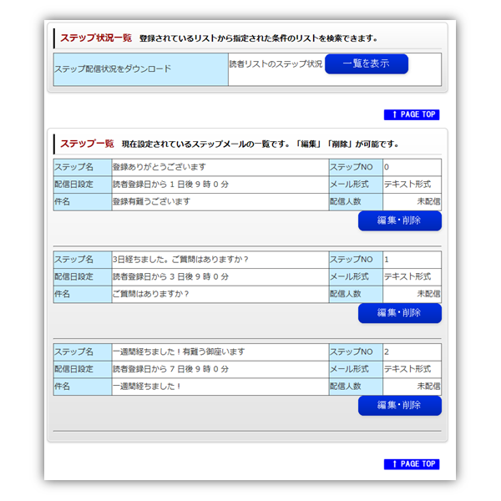Select step name 登録ありがとうございます

pyautogui.click(x=159, y=167)
